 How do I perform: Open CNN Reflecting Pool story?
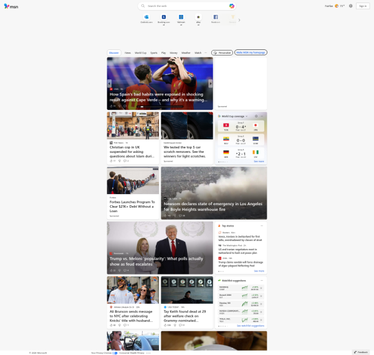click(241, 264)
